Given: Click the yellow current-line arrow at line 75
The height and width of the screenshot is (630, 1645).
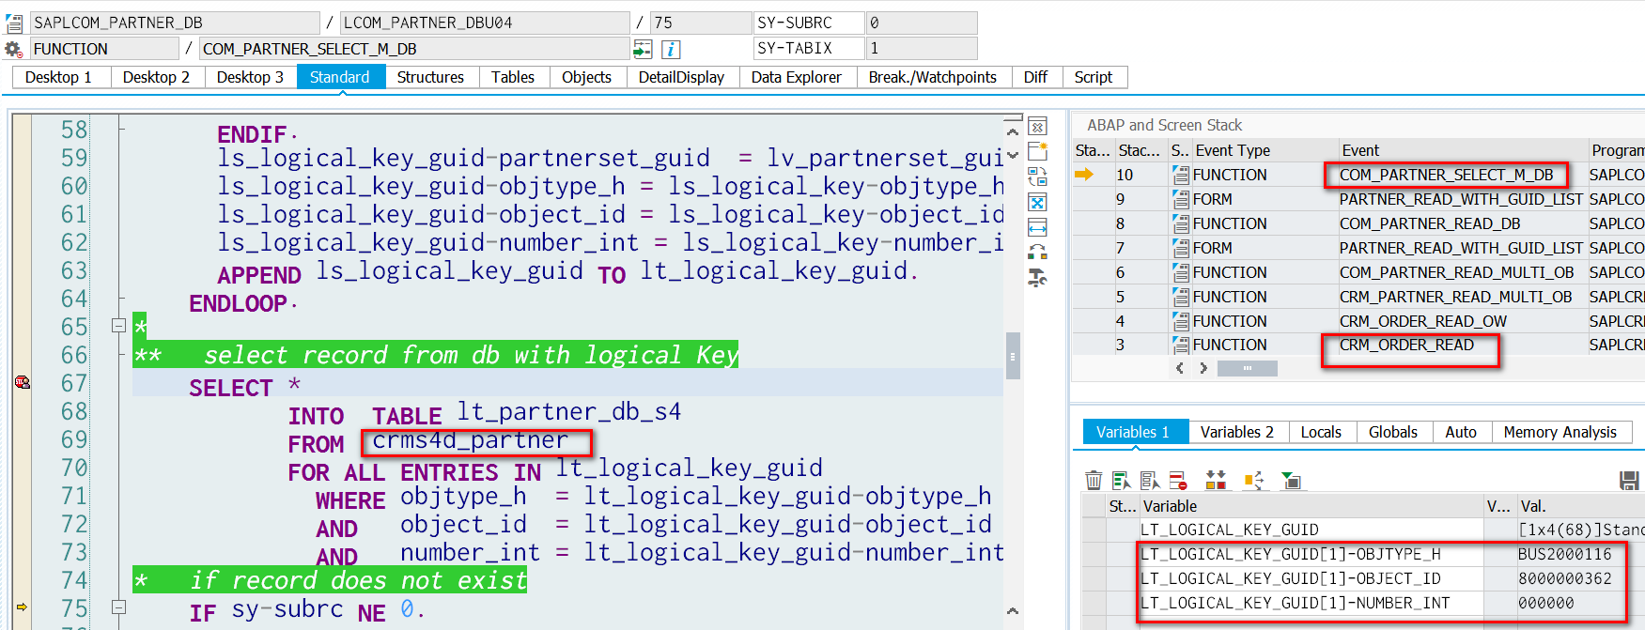Looking at the screenshot, I should 22,607.
